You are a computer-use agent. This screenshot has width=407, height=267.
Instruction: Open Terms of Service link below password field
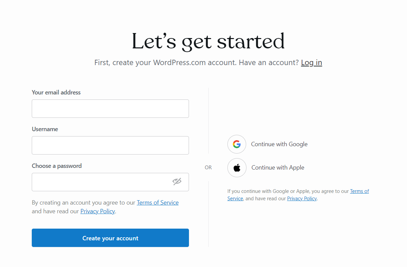tap(158, 203)
